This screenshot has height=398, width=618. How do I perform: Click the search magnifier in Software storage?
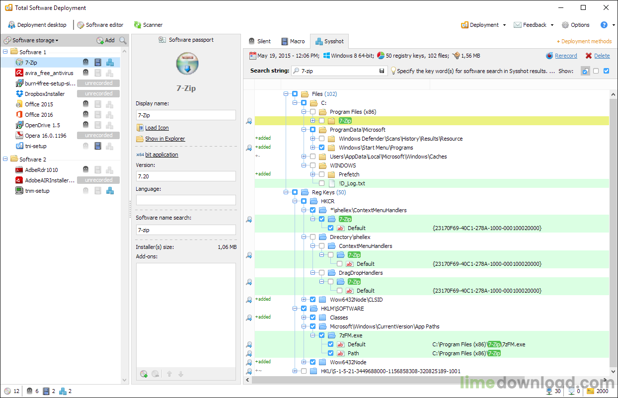123,40
